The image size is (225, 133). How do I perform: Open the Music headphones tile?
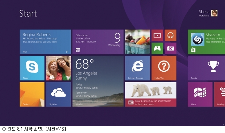click(x=171, y=36)
